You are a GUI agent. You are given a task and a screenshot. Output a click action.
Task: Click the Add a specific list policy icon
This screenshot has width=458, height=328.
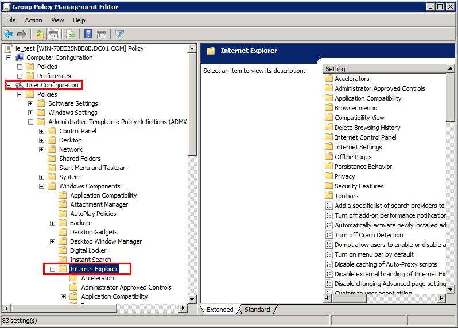point(329,206)
